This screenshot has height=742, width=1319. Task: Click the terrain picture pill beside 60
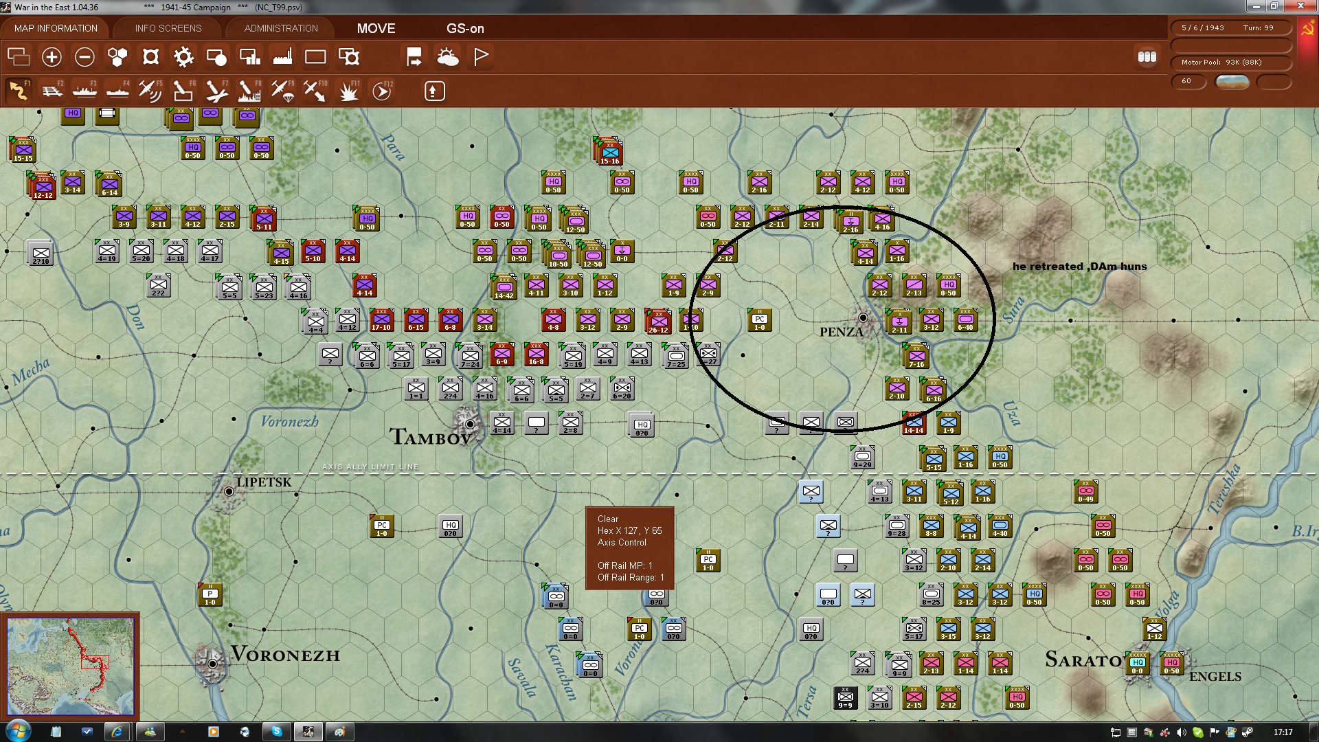point(1232,82)
